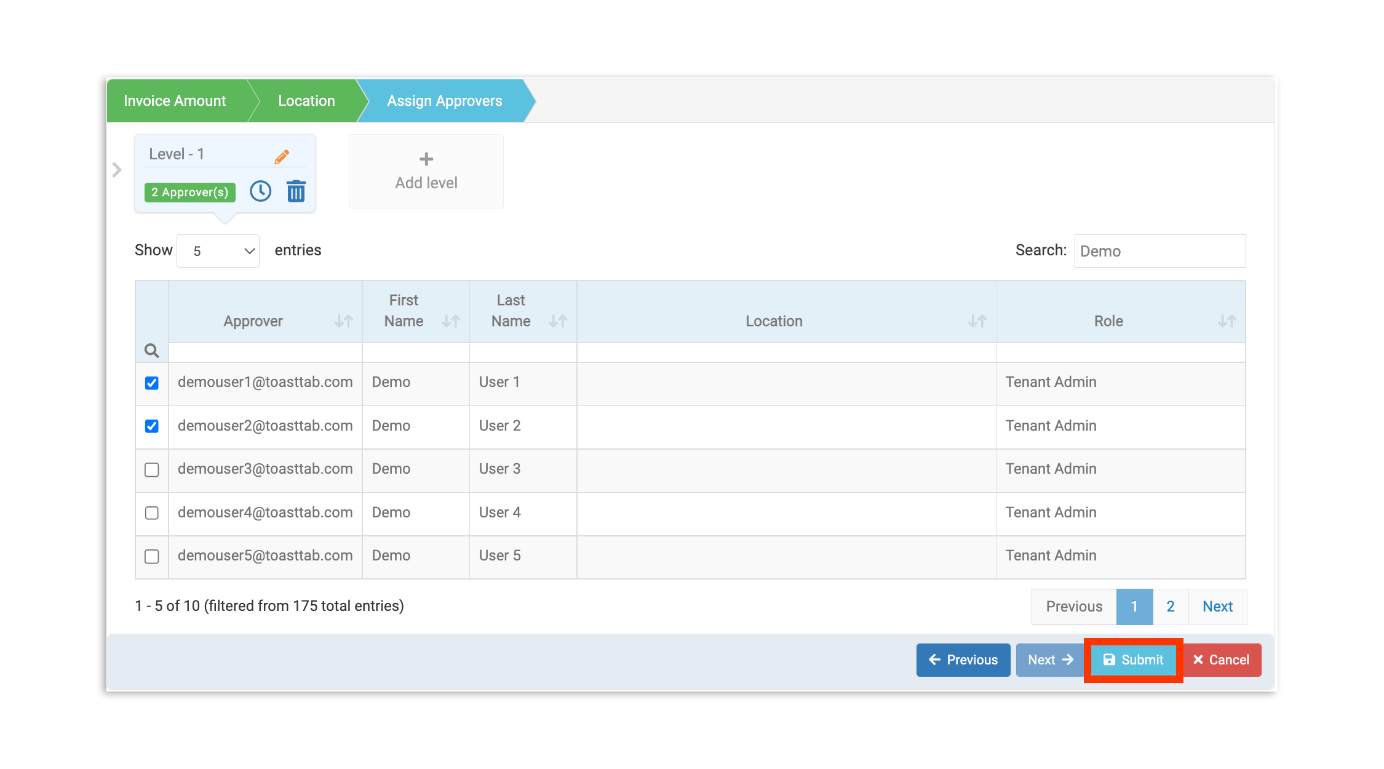1384x769 pixels.
Task: Go to the Invoice Amount step tab
Action: (x=175, y=101)
